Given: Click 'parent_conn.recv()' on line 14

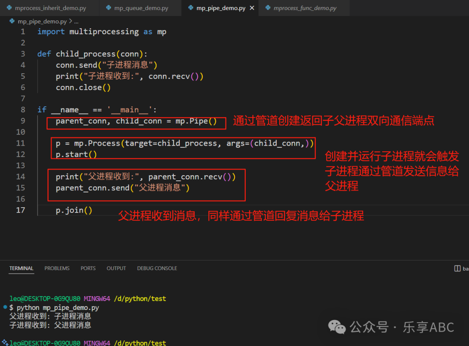Looking at the screenshot, I should pos(190,177).
